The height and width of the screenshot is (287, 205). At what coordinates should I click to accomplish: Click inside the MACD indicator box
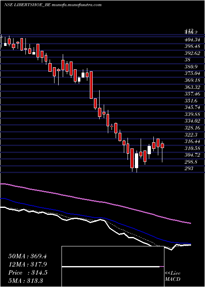(x=113, y=266)
